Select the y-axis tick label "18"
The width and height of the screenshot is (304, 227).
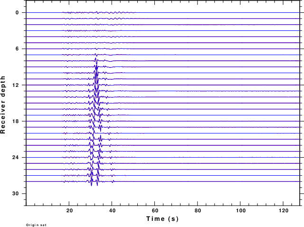16,122
